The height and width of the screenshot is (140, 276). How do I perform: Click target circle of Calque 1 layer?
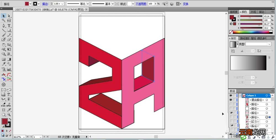pos(267,96)
